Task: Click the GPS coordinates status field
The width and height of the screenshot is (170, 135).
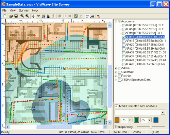Action: [74, 132]
